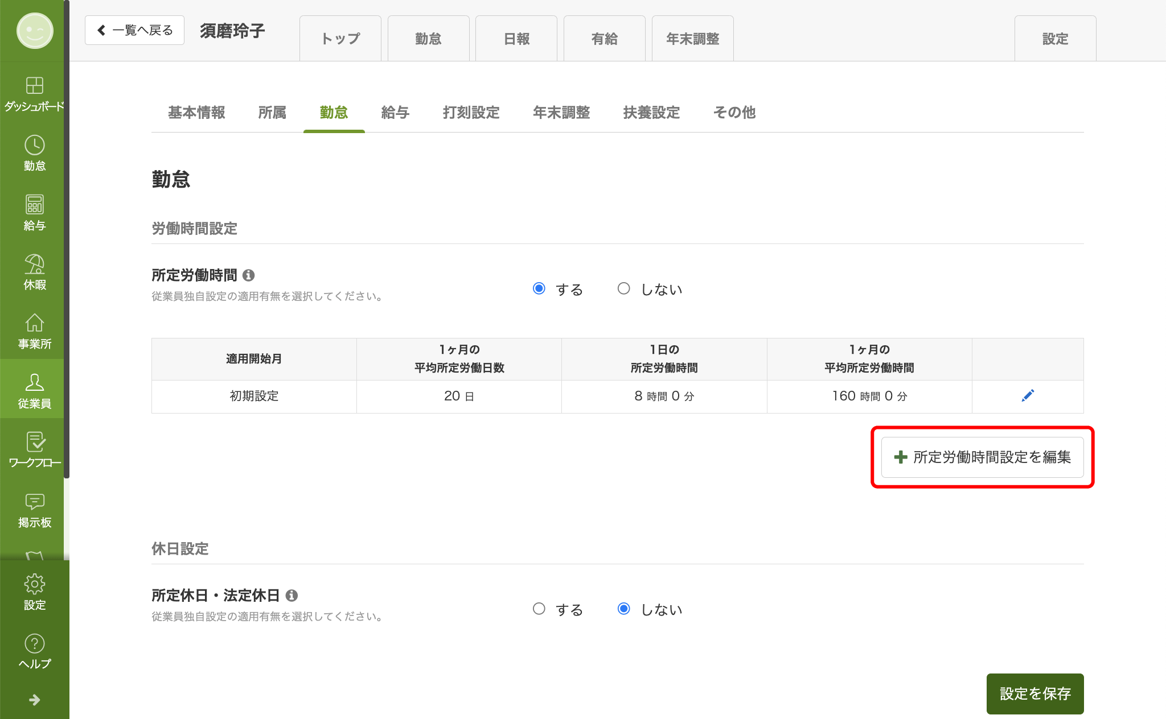The width and height of the screenshot is (1166, 719).
Task: Click 所定労働時間設定を編集 button
Action: 982,457
